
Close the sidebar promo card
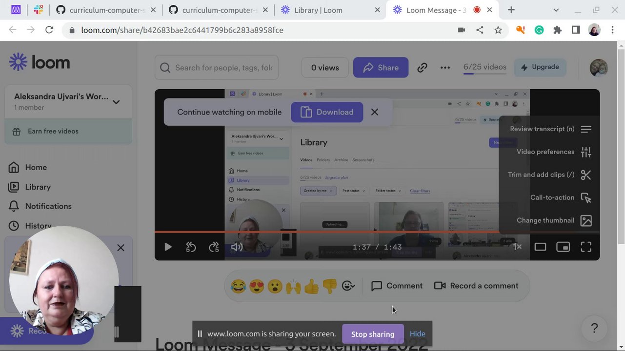pos(121,248)
